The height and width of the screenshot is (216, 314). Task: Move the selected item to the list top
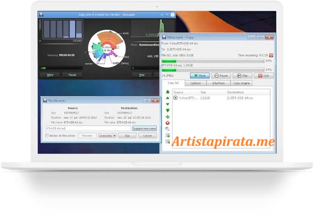pos(168,92)
